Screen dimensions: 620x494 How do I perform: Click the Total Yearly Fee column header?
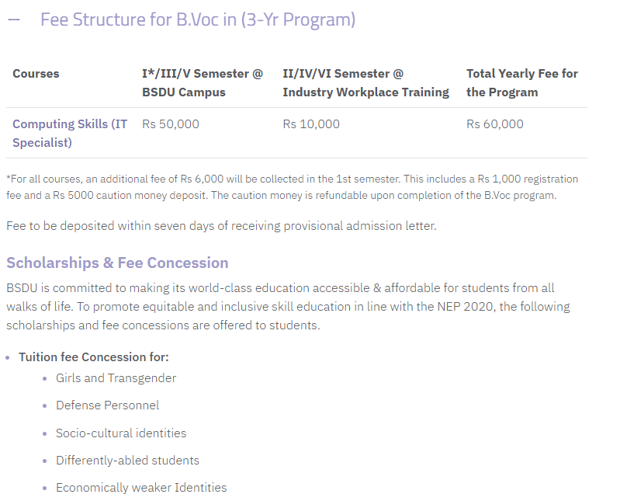(521, 82)
